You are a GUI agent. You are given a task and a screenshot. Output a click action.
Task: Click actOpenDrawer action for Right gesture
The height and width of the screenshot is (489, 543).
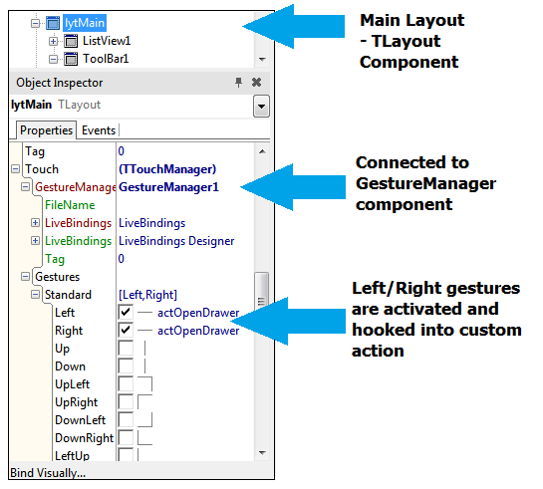(198, 331)
